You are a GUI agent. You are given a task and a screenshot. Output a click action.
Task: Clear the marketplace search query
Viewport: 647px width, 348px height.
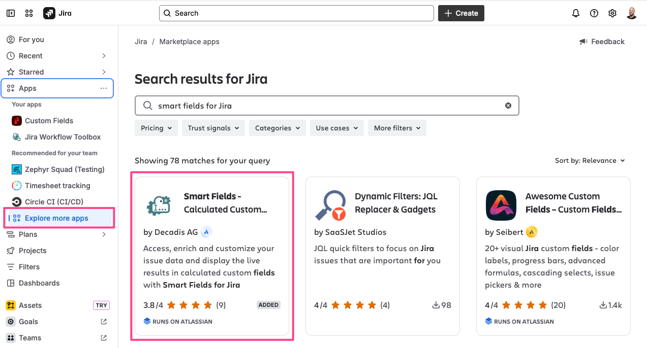click(x=508, y=106)
